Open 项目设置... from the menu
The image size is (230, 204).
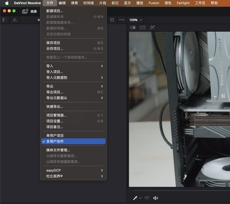pyautogui.click(x=73, y=121)
